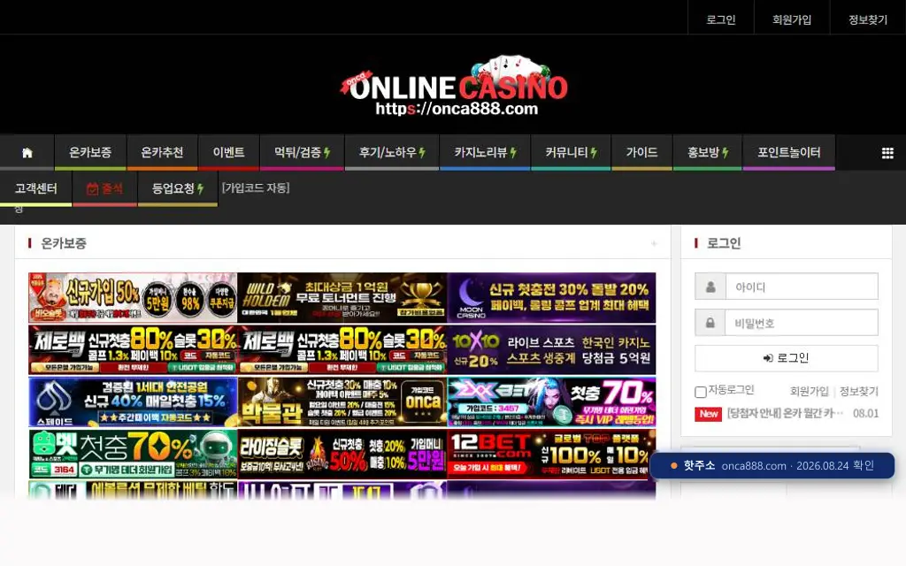Click the ONLINE CASINO logo
This screenshot has width=906, height=566.
[454, 87]
